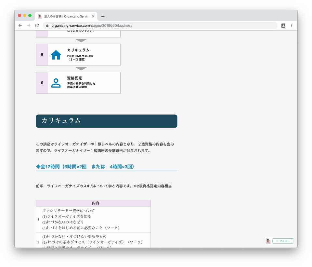The image size is (312, 267).
Task: Click the tab favicon image
Action: pyautogui.click(x=40, y=16)
